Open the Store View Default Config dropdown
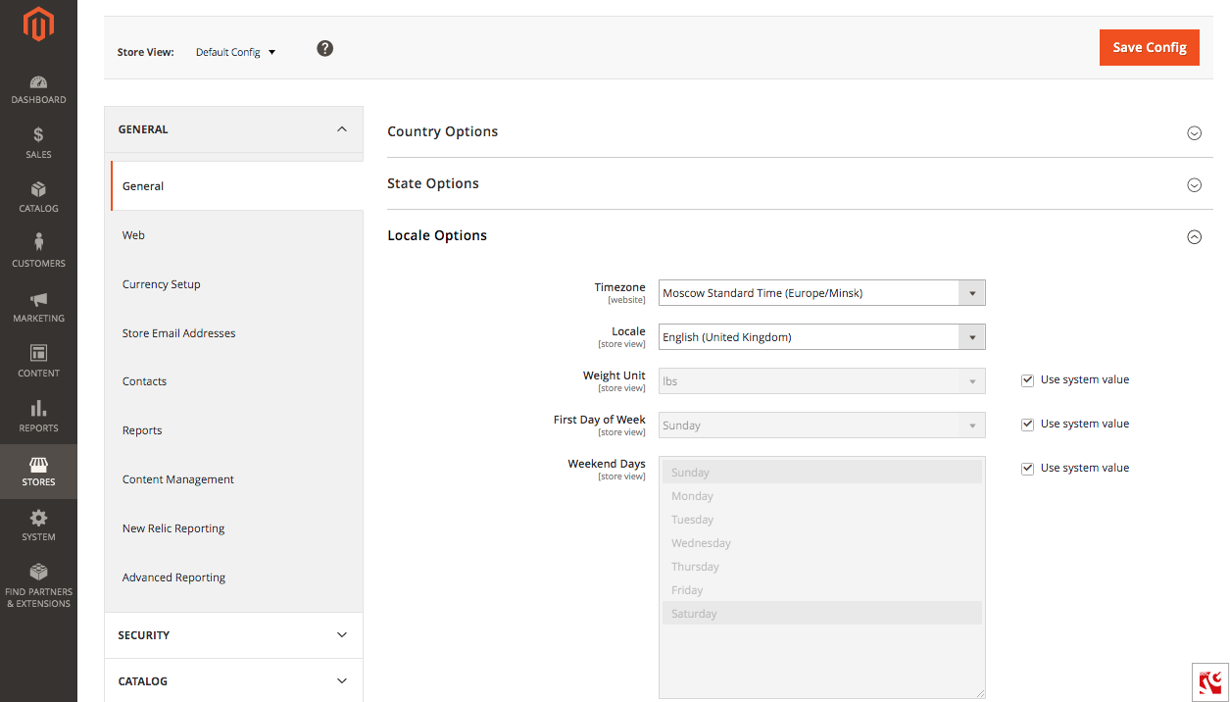This screenshot has width=1230, height=702. (235, 52)
